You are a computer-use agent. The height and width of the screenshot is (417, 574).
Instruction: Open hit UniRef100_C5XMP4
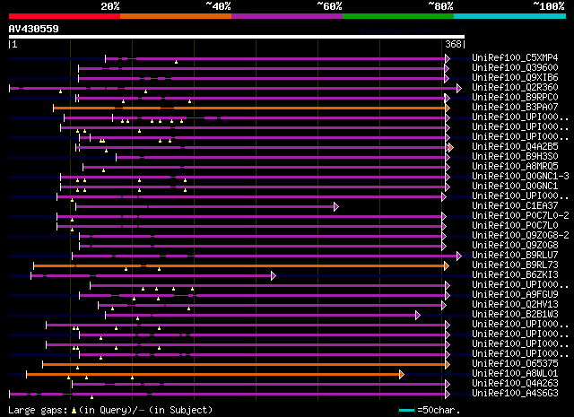515,57
